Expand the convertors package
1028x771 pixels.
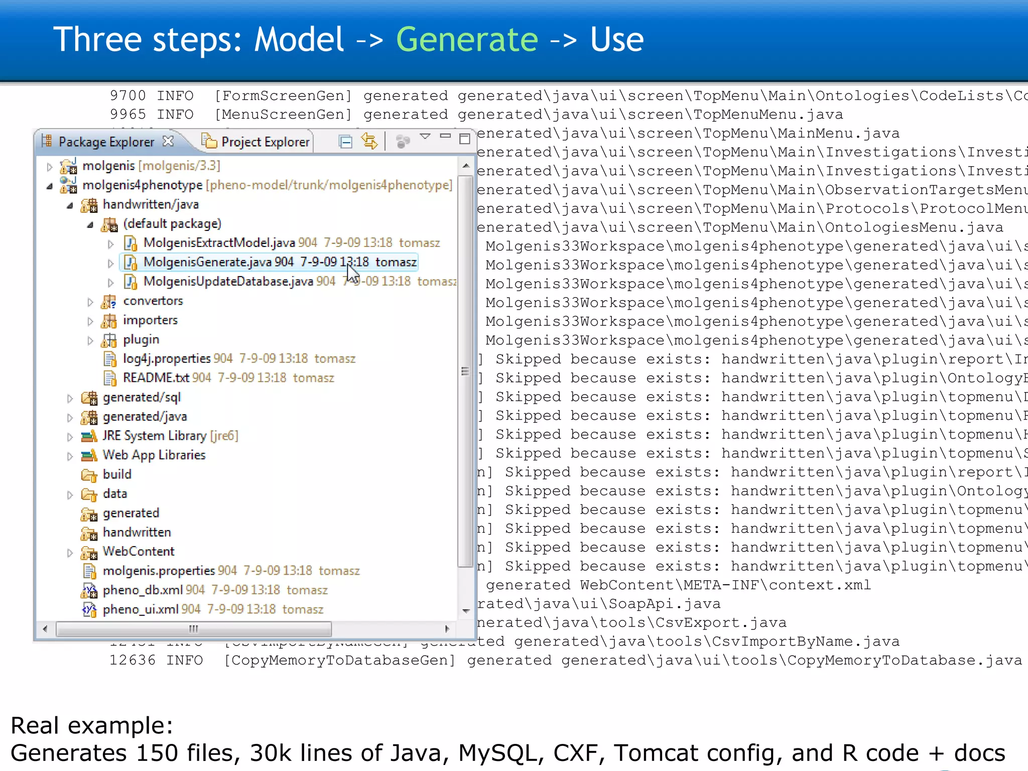90,302
